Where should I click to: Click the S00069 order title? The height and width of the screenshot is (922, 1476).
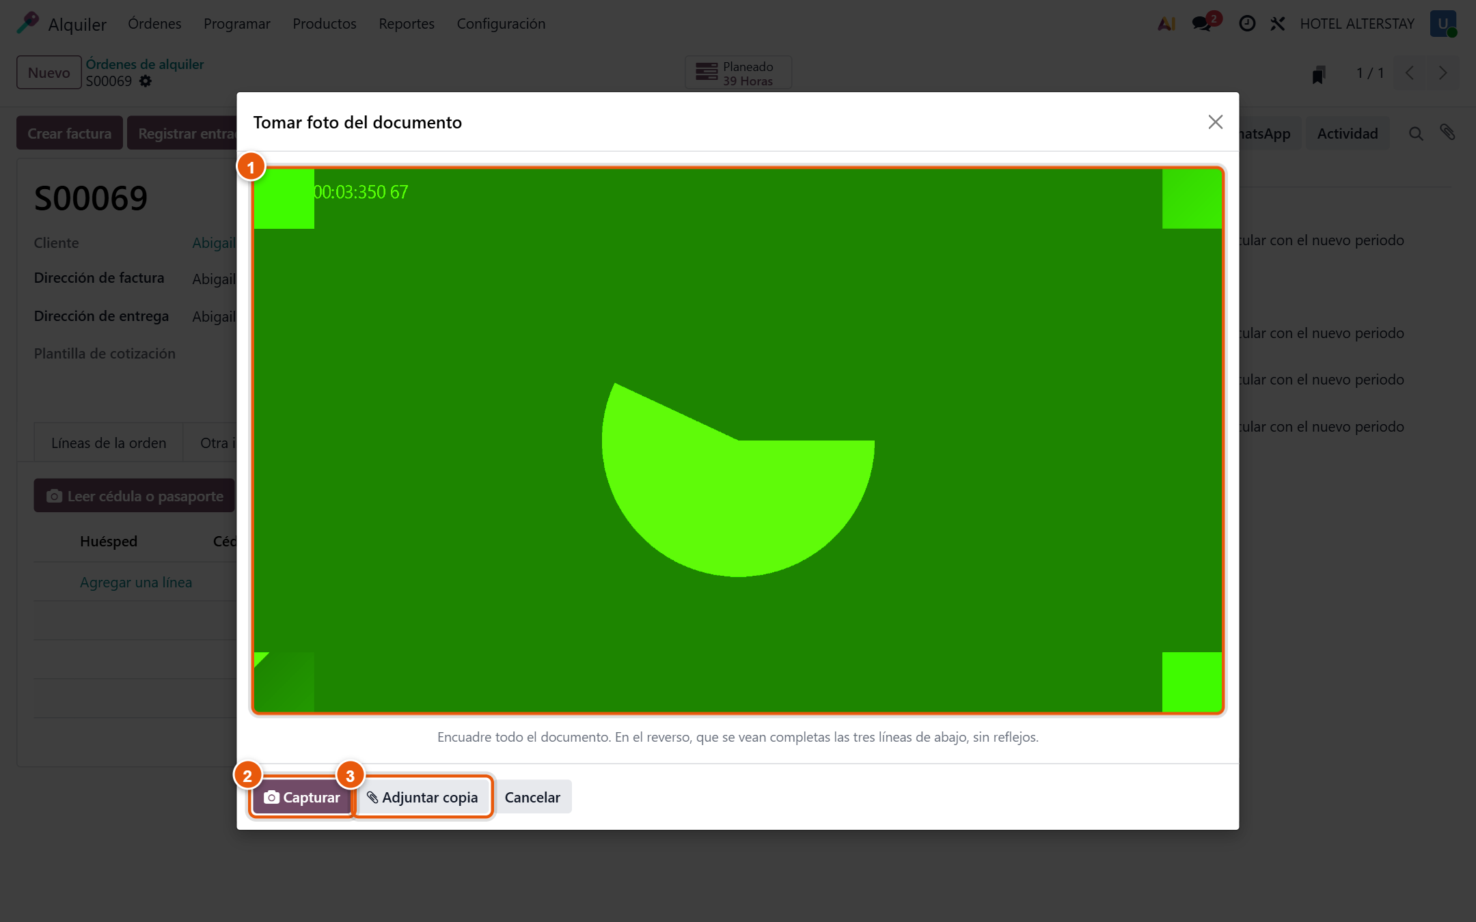pos(91,198)
